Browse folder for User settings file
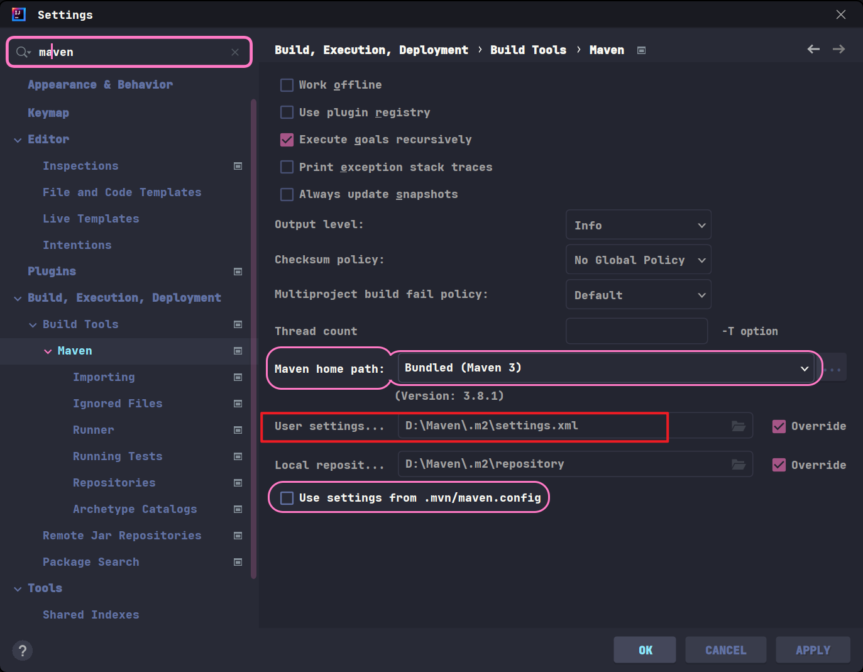 coord(739,426)
